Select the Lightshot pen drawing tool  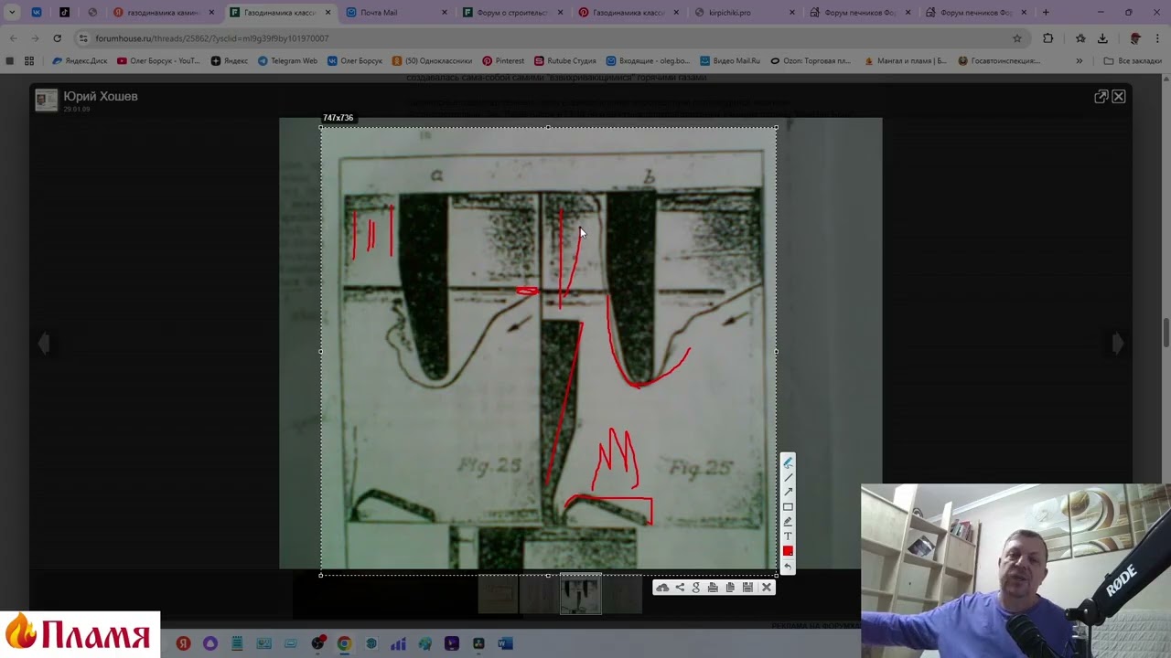(x=788, y=463)
